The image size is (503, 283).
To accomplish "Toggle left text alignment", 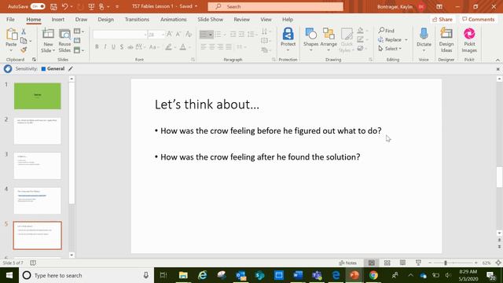I will (204, 47).
